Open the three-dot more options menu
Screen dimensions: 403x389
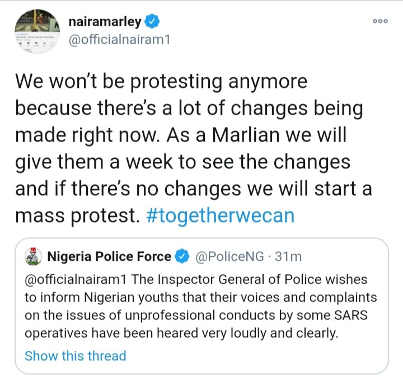pos(379,21)
